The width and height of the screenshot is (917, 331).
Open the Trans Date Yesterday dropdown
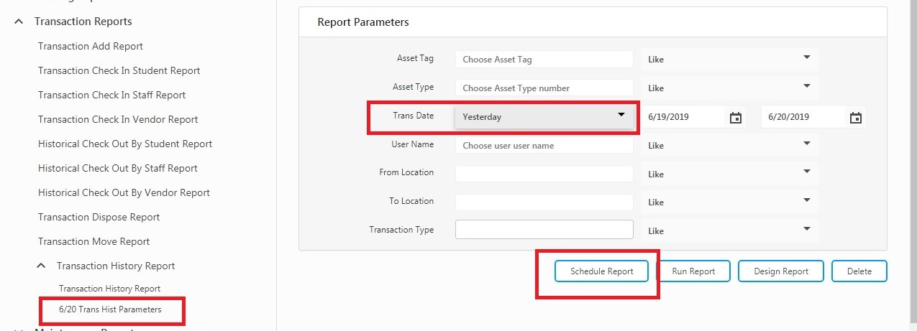(544, 116)
